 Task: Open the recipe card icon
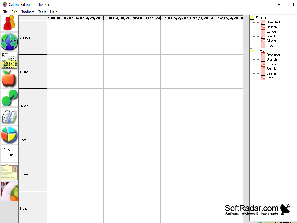coord(9,172)
